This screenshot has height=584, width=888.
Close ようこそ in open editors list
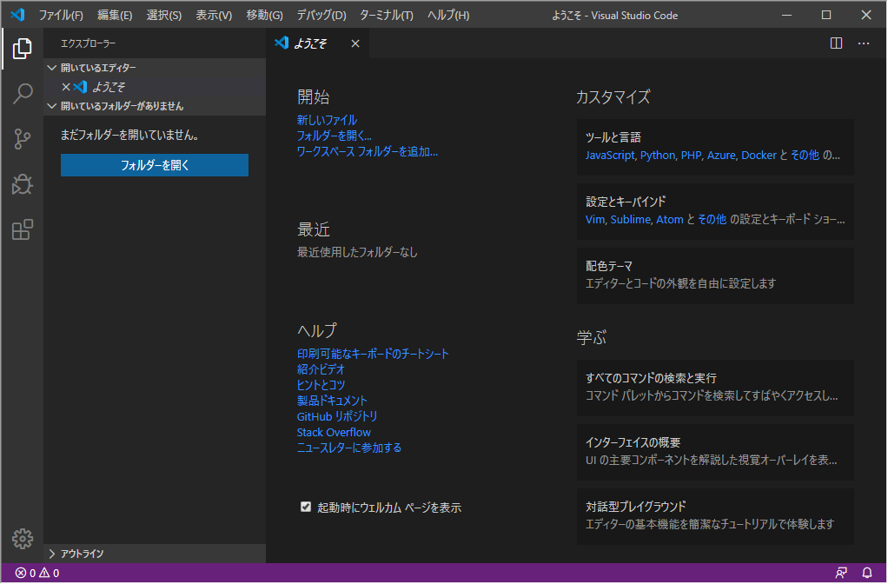click(66, 87)
